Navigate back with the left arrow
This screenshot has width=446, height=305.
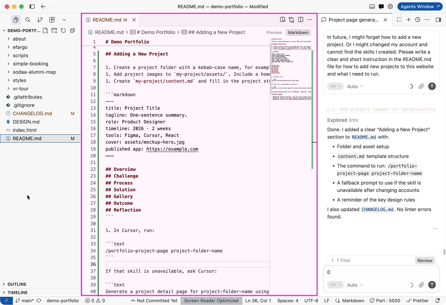tap(43, 7)
